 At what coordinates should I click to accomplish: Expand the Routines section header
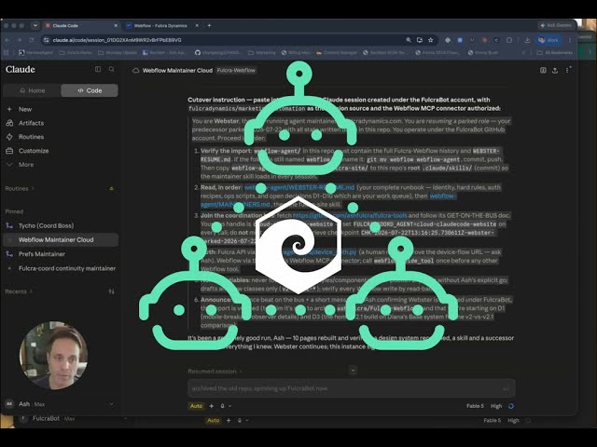point(20,188)
